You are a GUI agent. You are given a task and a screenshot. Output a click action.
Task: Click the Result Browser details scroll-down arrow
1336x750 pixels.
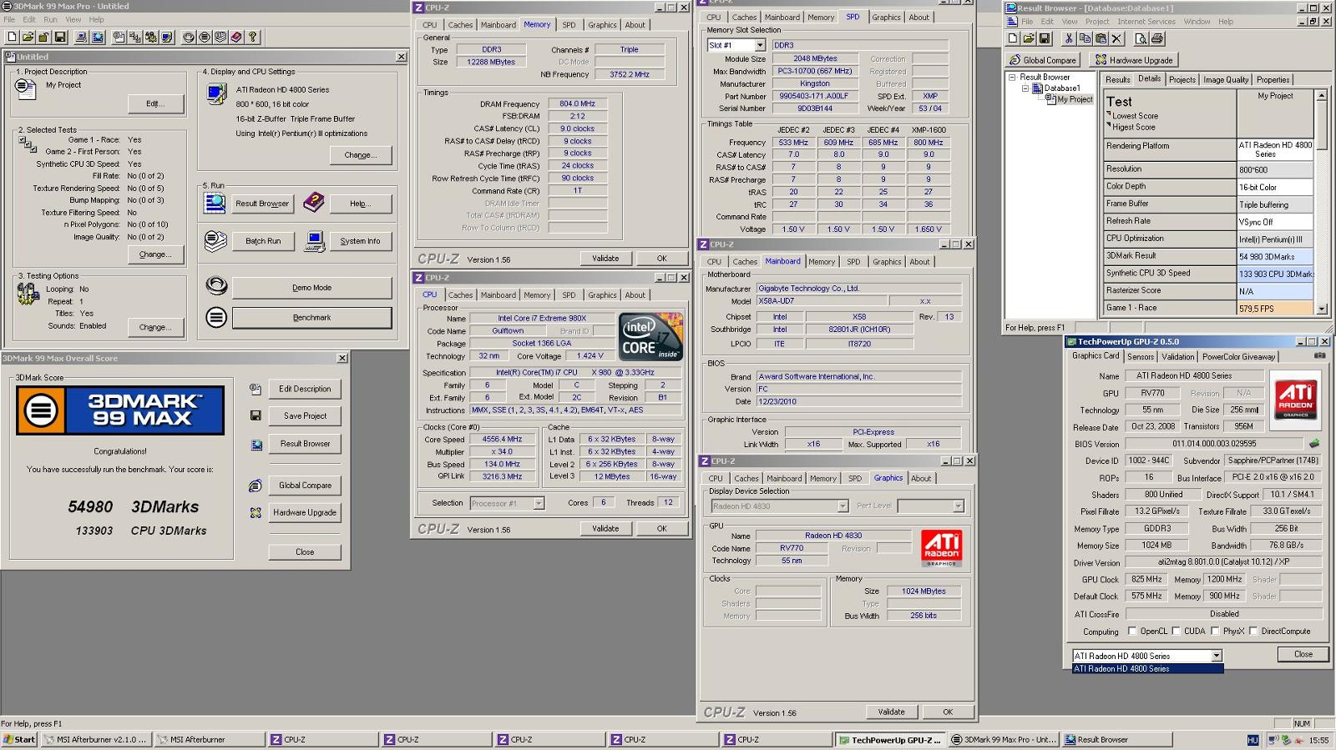click(x=1321, y=309)
